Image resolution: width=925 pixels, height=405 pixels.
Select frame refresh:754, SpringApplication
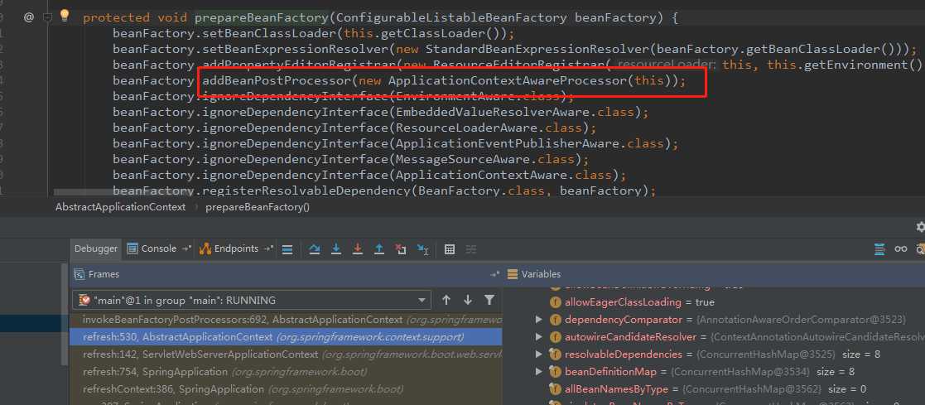click(x=286, y=372)
